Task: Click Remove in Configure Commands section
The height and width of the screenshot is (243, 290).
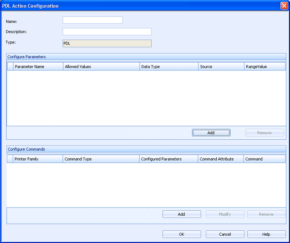Action: (x=266, y=214)
